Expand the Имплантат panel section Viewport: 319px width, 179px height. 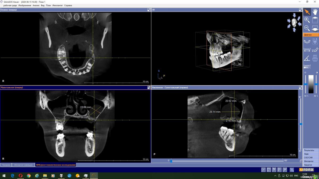[311, 161]
